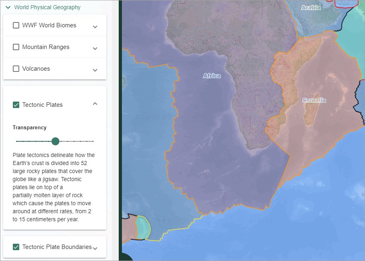Click the small yellow-outlined plate on map
The width and height of the screenshot is (365, 261).
pyautogui.click(x=142, y=227)
